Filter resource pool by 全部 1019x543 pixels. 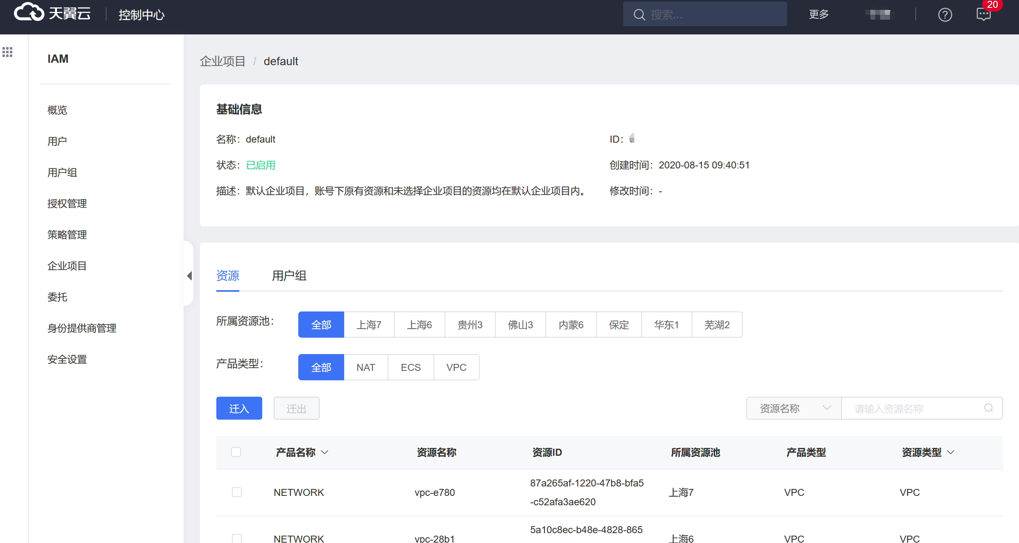321,325
